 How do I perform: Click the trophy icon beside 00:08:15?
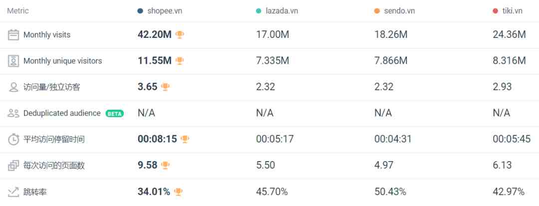pos(185,139)
